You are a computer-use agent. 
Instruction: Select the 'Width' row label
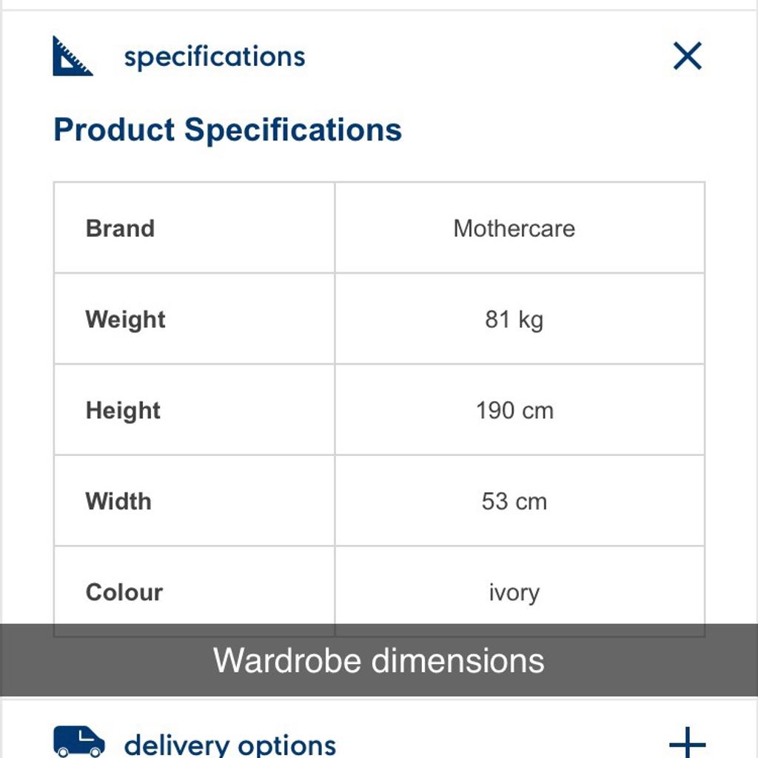coord(118,501)
